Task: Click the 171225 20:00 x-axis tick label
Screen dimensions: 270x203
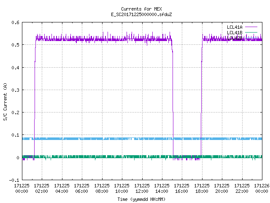Action: [x=221, y=189]
